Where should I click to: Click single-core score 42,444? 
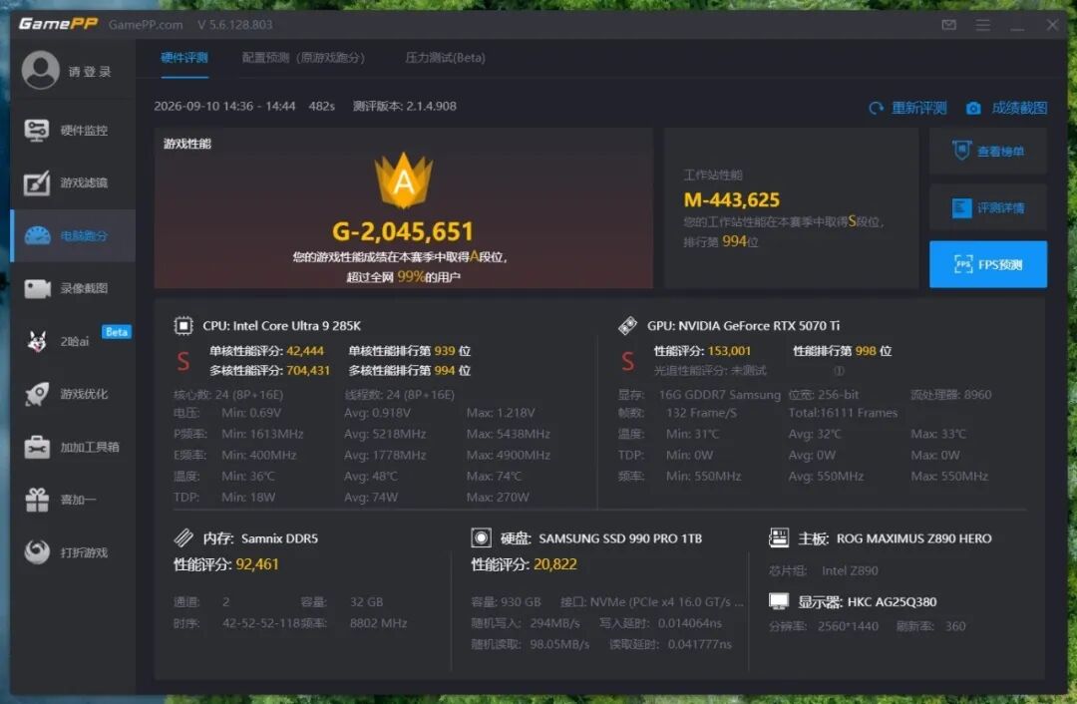coord(305,351)
